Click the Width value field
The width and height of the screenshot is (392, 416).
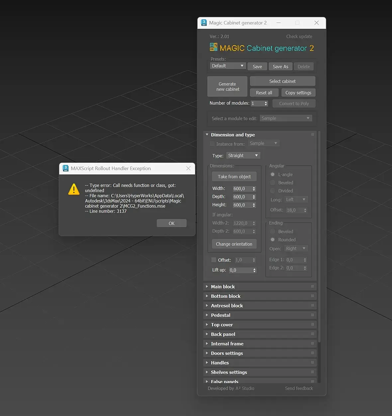(x=242, y=189)
